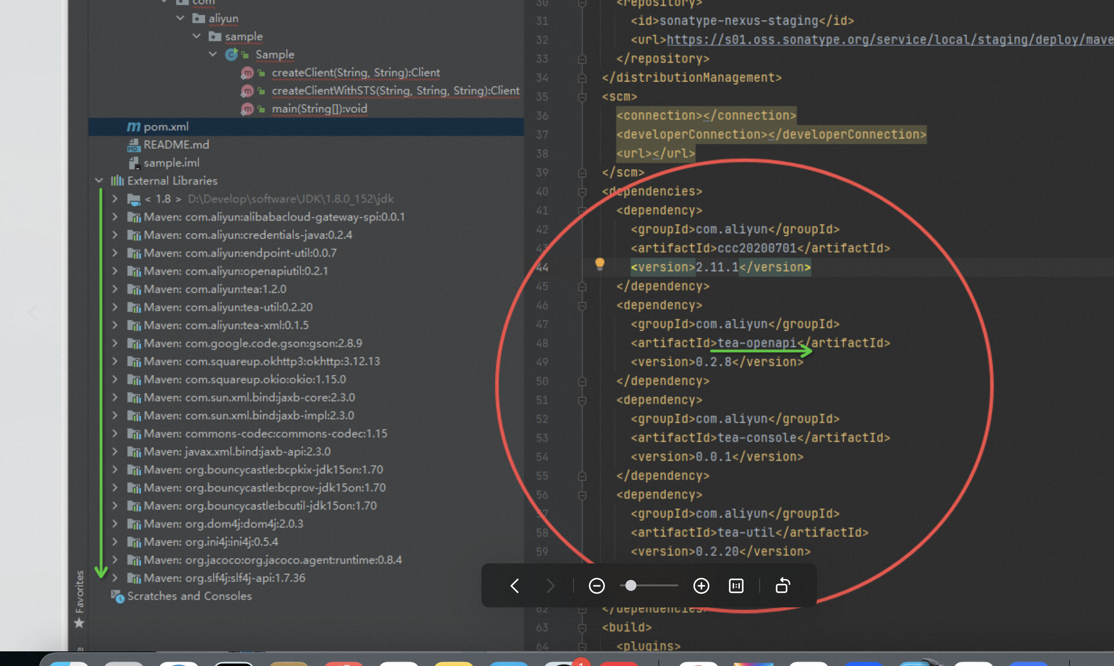This screenshot has height=666, width=1114.
Task: Click version 2.11.1 text on line 44
Action: (x=717, y=267)
